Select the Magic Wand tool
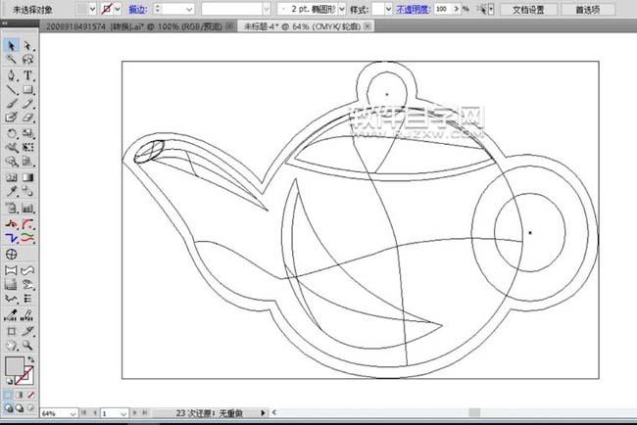Viewport: 637px width, 425px height. [x=11, y=60]
